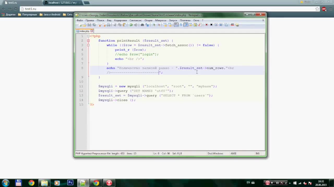The height and width of the screenshot is (187, 334).
Task: Close the index.php document tab
Action: 92,31
